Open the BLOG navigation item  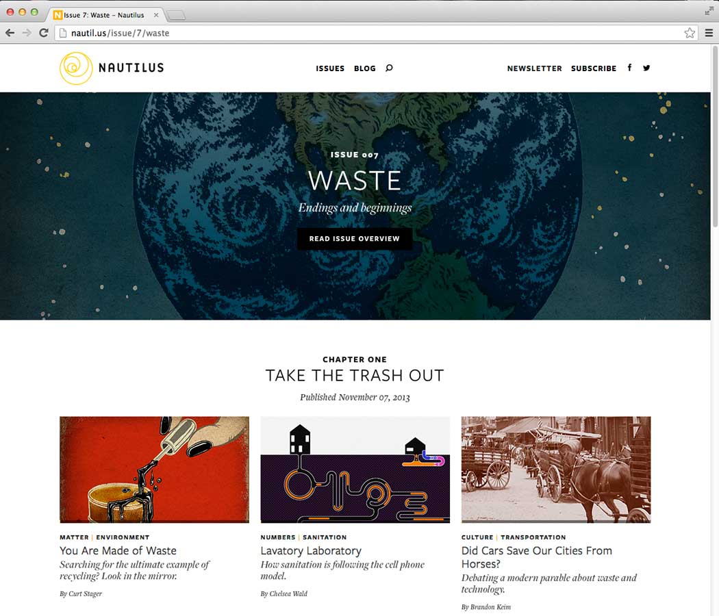[x=365, y=68]
